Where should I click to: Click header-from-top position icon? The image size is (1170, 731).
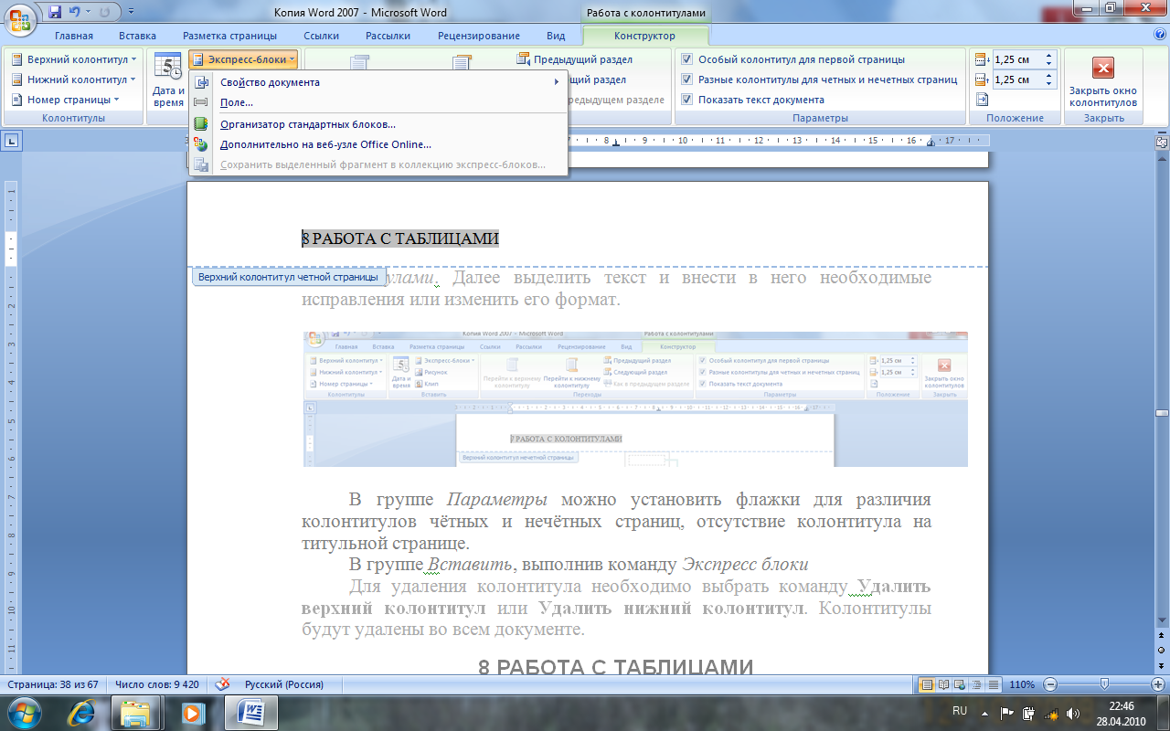tap(983, 59)
